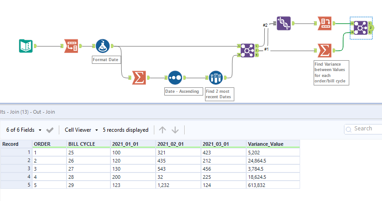This screenshot has width=382, height=201.
Task: Click the checkmark button beside Fields
Action: 50,130
